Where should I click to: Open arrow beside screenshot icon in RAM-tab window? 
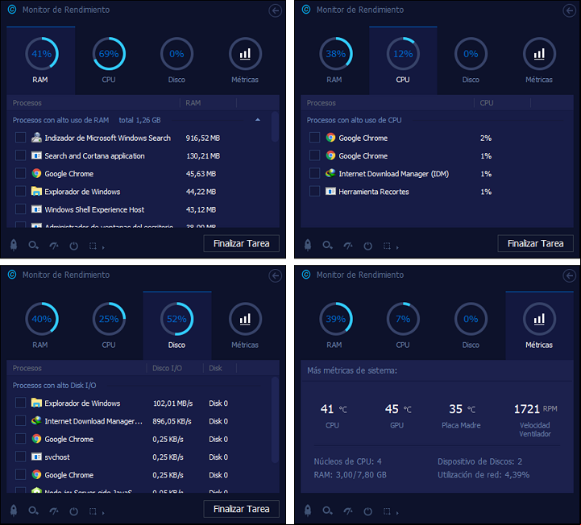coord(103,247)
